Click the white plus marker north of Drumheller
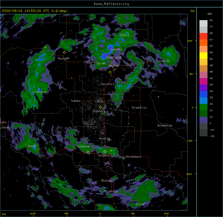 [x=158, y=97]
